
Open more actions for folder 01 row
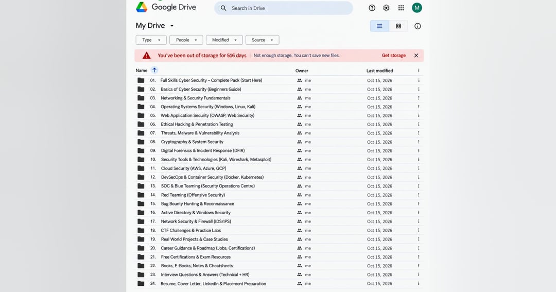click(x=419, y=80)
